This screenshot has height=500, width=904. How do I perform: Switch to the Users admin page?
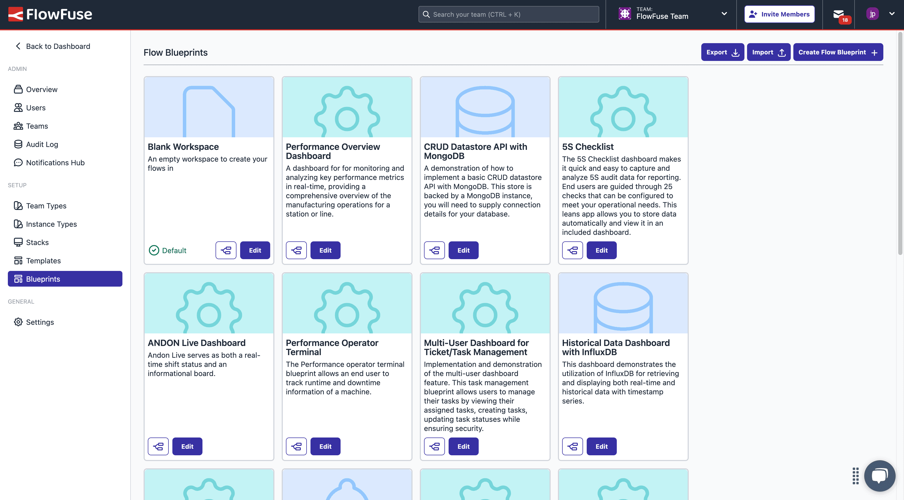click(x=36, y=108)
